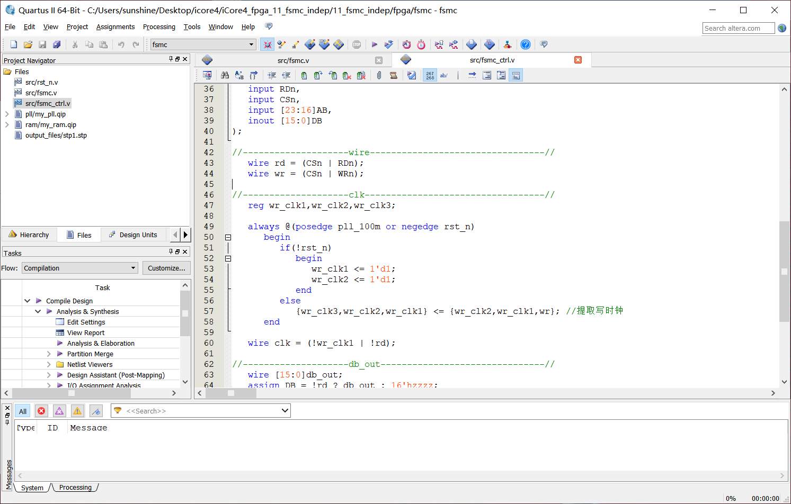Viewport: 791px width, 504px height.
Task: Click the code editor vertical scrollbar thumb
Action: pos(784,271)
